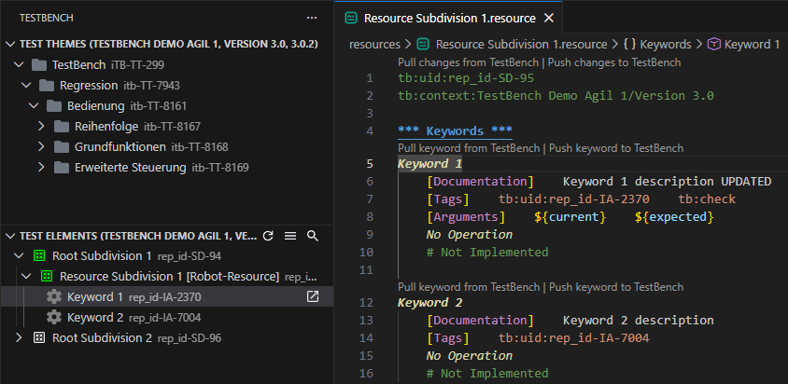This screenshot has width=788, height=384.
Task: Click the gear icon of Keyword 2
Action: pos(54,318)
